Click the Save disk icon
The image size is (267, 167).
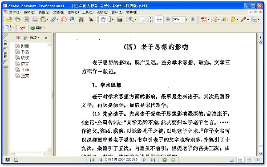[x=26, y=20]
